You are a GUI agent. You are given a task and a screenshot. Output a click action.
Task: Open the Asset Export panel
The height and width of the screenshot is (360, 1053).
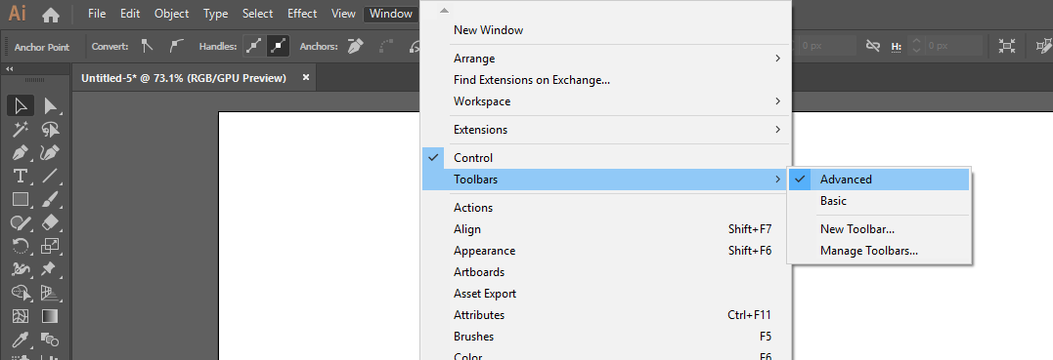607,294
